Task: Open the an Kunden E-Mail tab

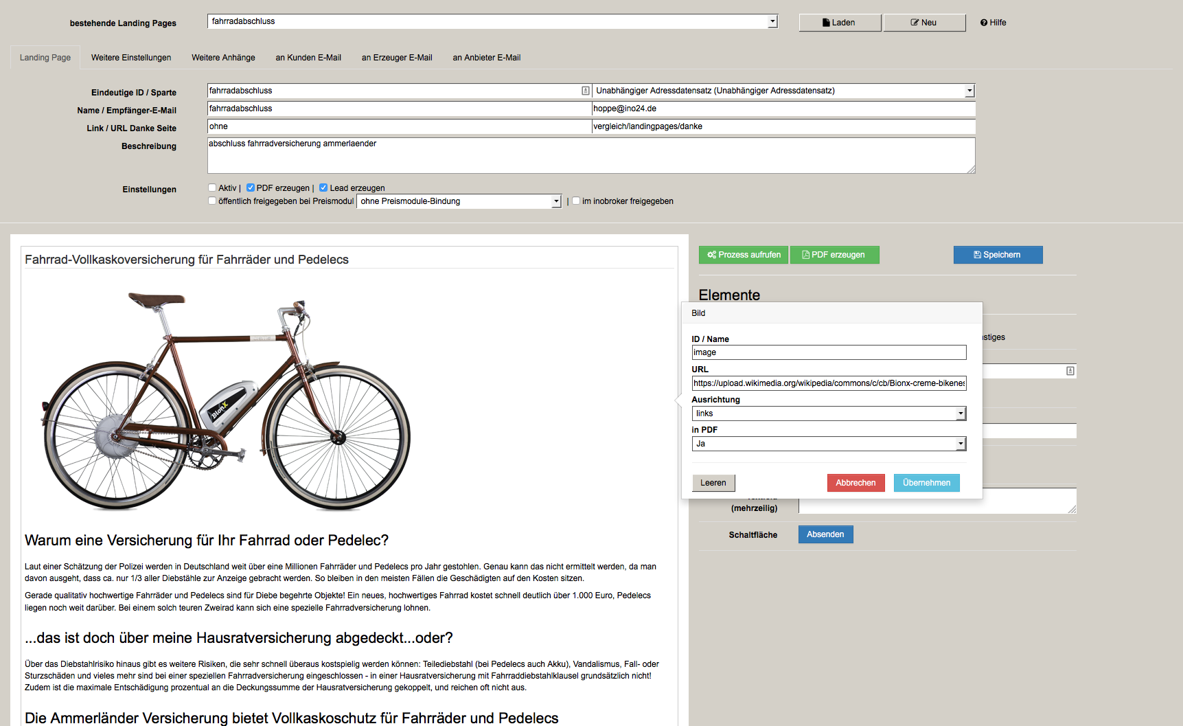Action: tap(308, 58)
